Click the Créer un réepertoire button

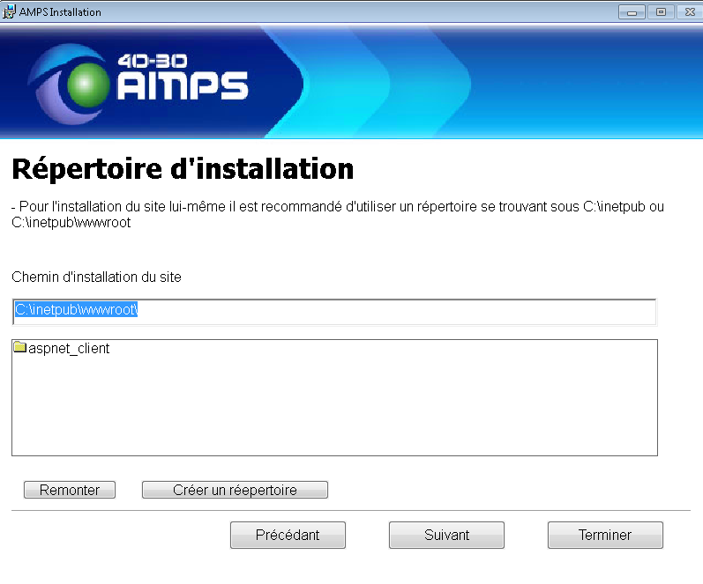[x=235, y=490]
